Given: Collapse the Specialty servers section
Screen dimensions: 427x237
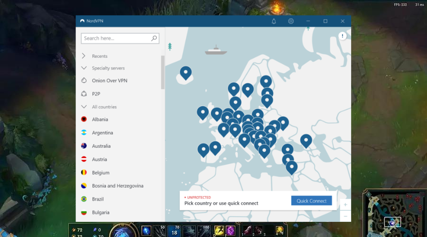Looking at the screenshot, I should pyautogui.click(x=84, y=68).
